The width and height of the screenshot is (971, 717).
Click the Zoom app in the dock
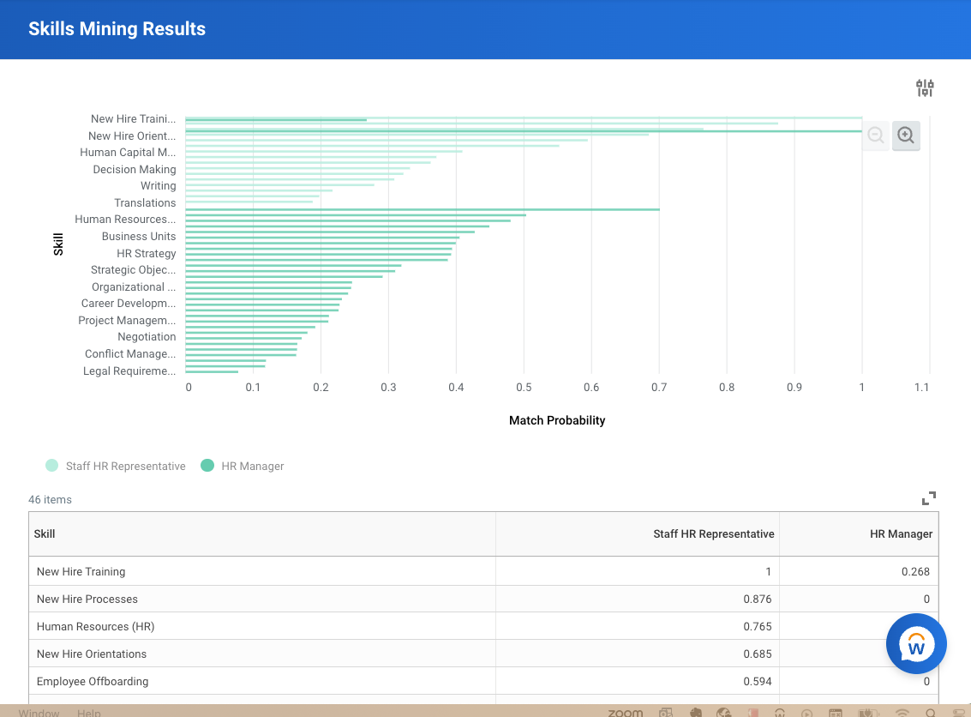click(626, 712)
